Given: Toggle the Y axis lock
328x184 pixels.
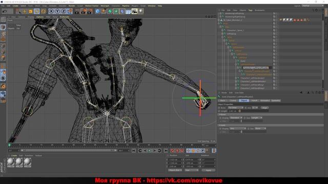Looking at the screenshot, I should [57, 11].
